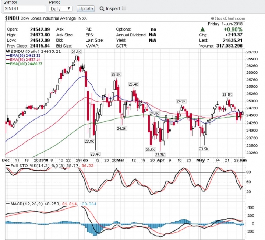Click the 24.4K price label
Image resolution: width=265 pixels, height=240 pixels.
click(x=154, y=113)
